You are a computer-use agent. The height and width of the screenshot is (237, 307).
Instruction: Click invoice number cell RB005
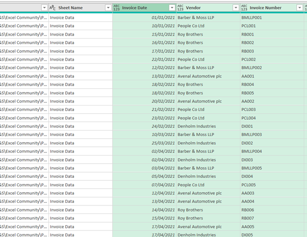(272, 93)
